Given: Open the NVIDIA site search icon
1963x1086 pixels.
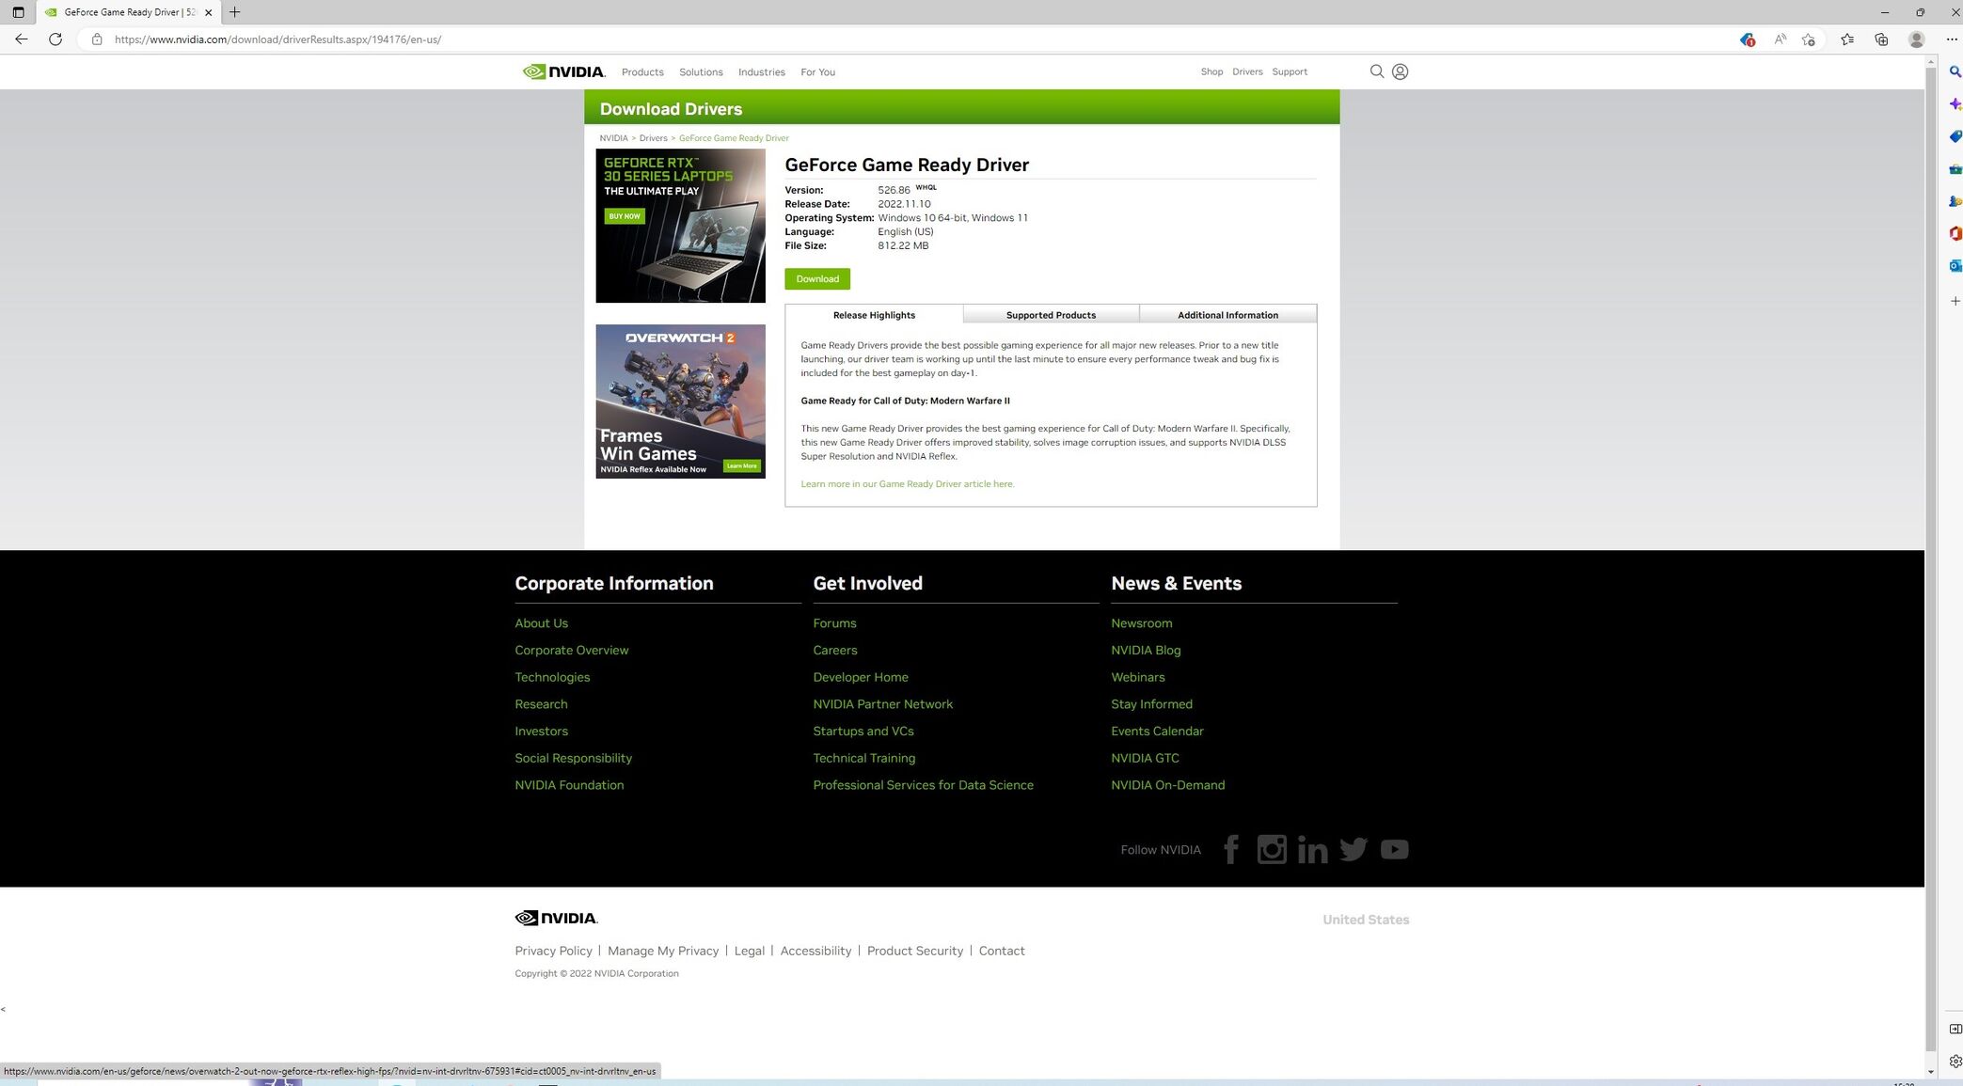Looking at the screenshot, I should pyautogui.click(x=1376, y=71).
